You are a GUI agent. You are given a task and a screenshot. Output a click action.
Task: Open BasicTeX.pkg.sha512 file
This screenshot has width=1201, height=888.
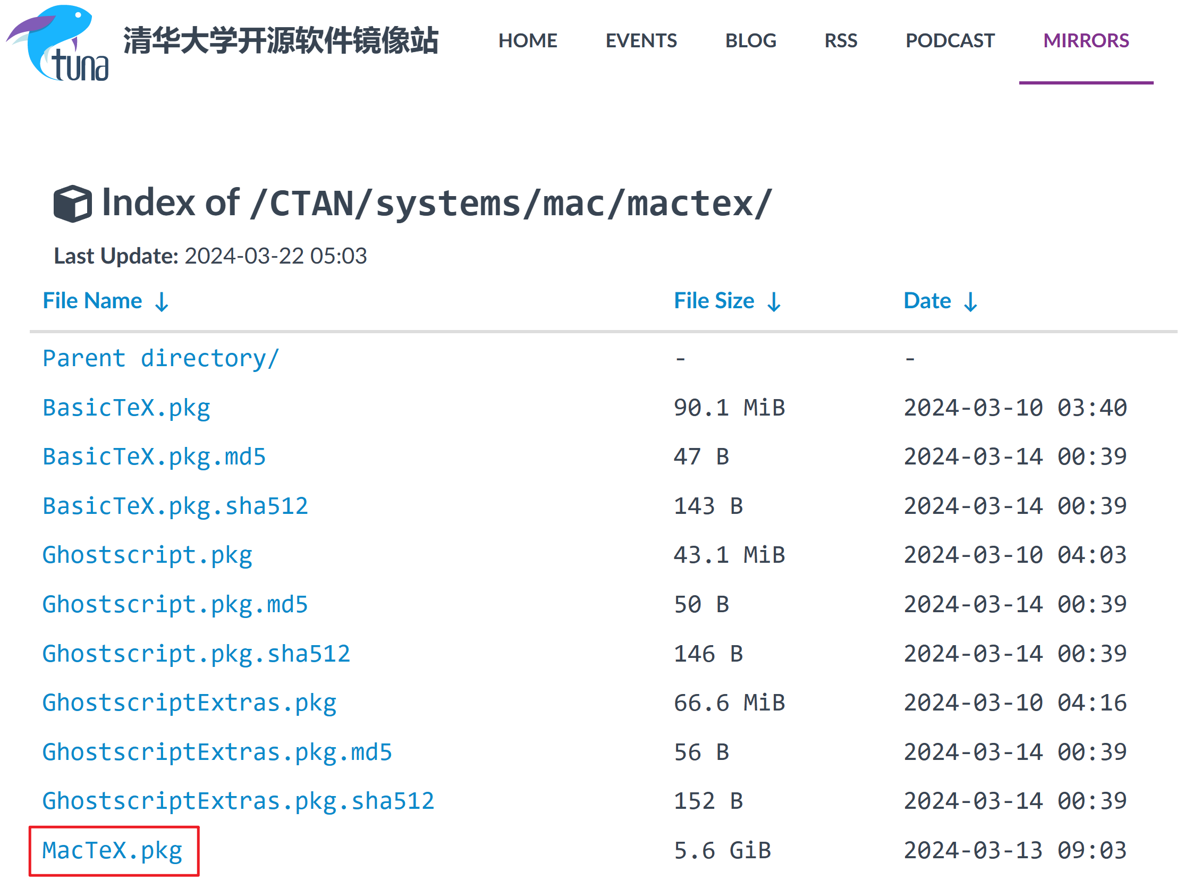[175, 506]
